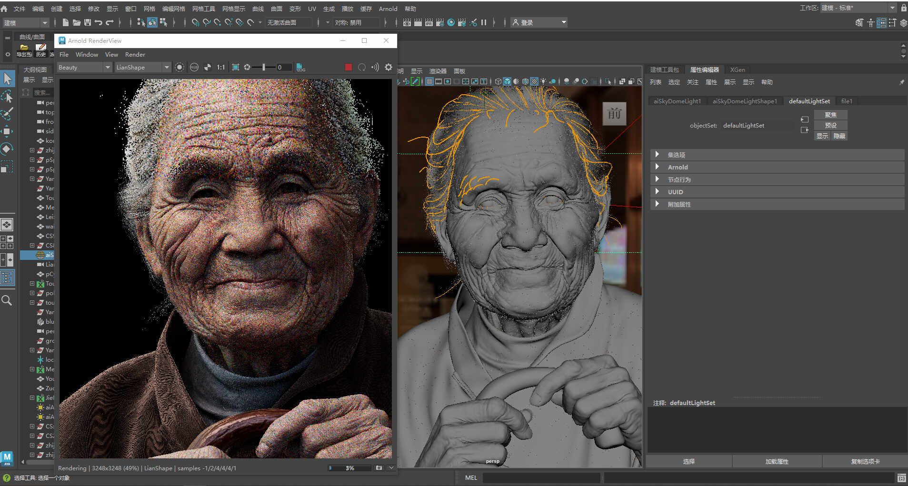Click the 复制选项卡 button

tap(865, 461)
